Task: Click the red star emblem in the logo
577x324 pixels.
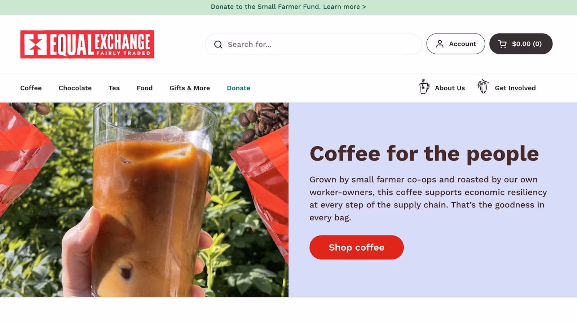Action: (x=35, y=45)
